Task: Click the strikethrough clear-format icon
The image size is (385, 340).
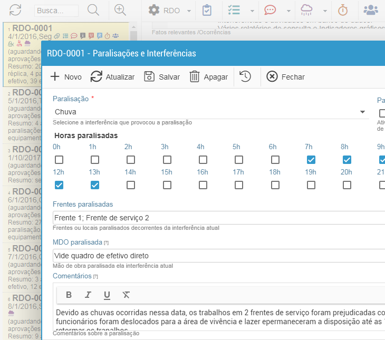Action: (126, 295)
